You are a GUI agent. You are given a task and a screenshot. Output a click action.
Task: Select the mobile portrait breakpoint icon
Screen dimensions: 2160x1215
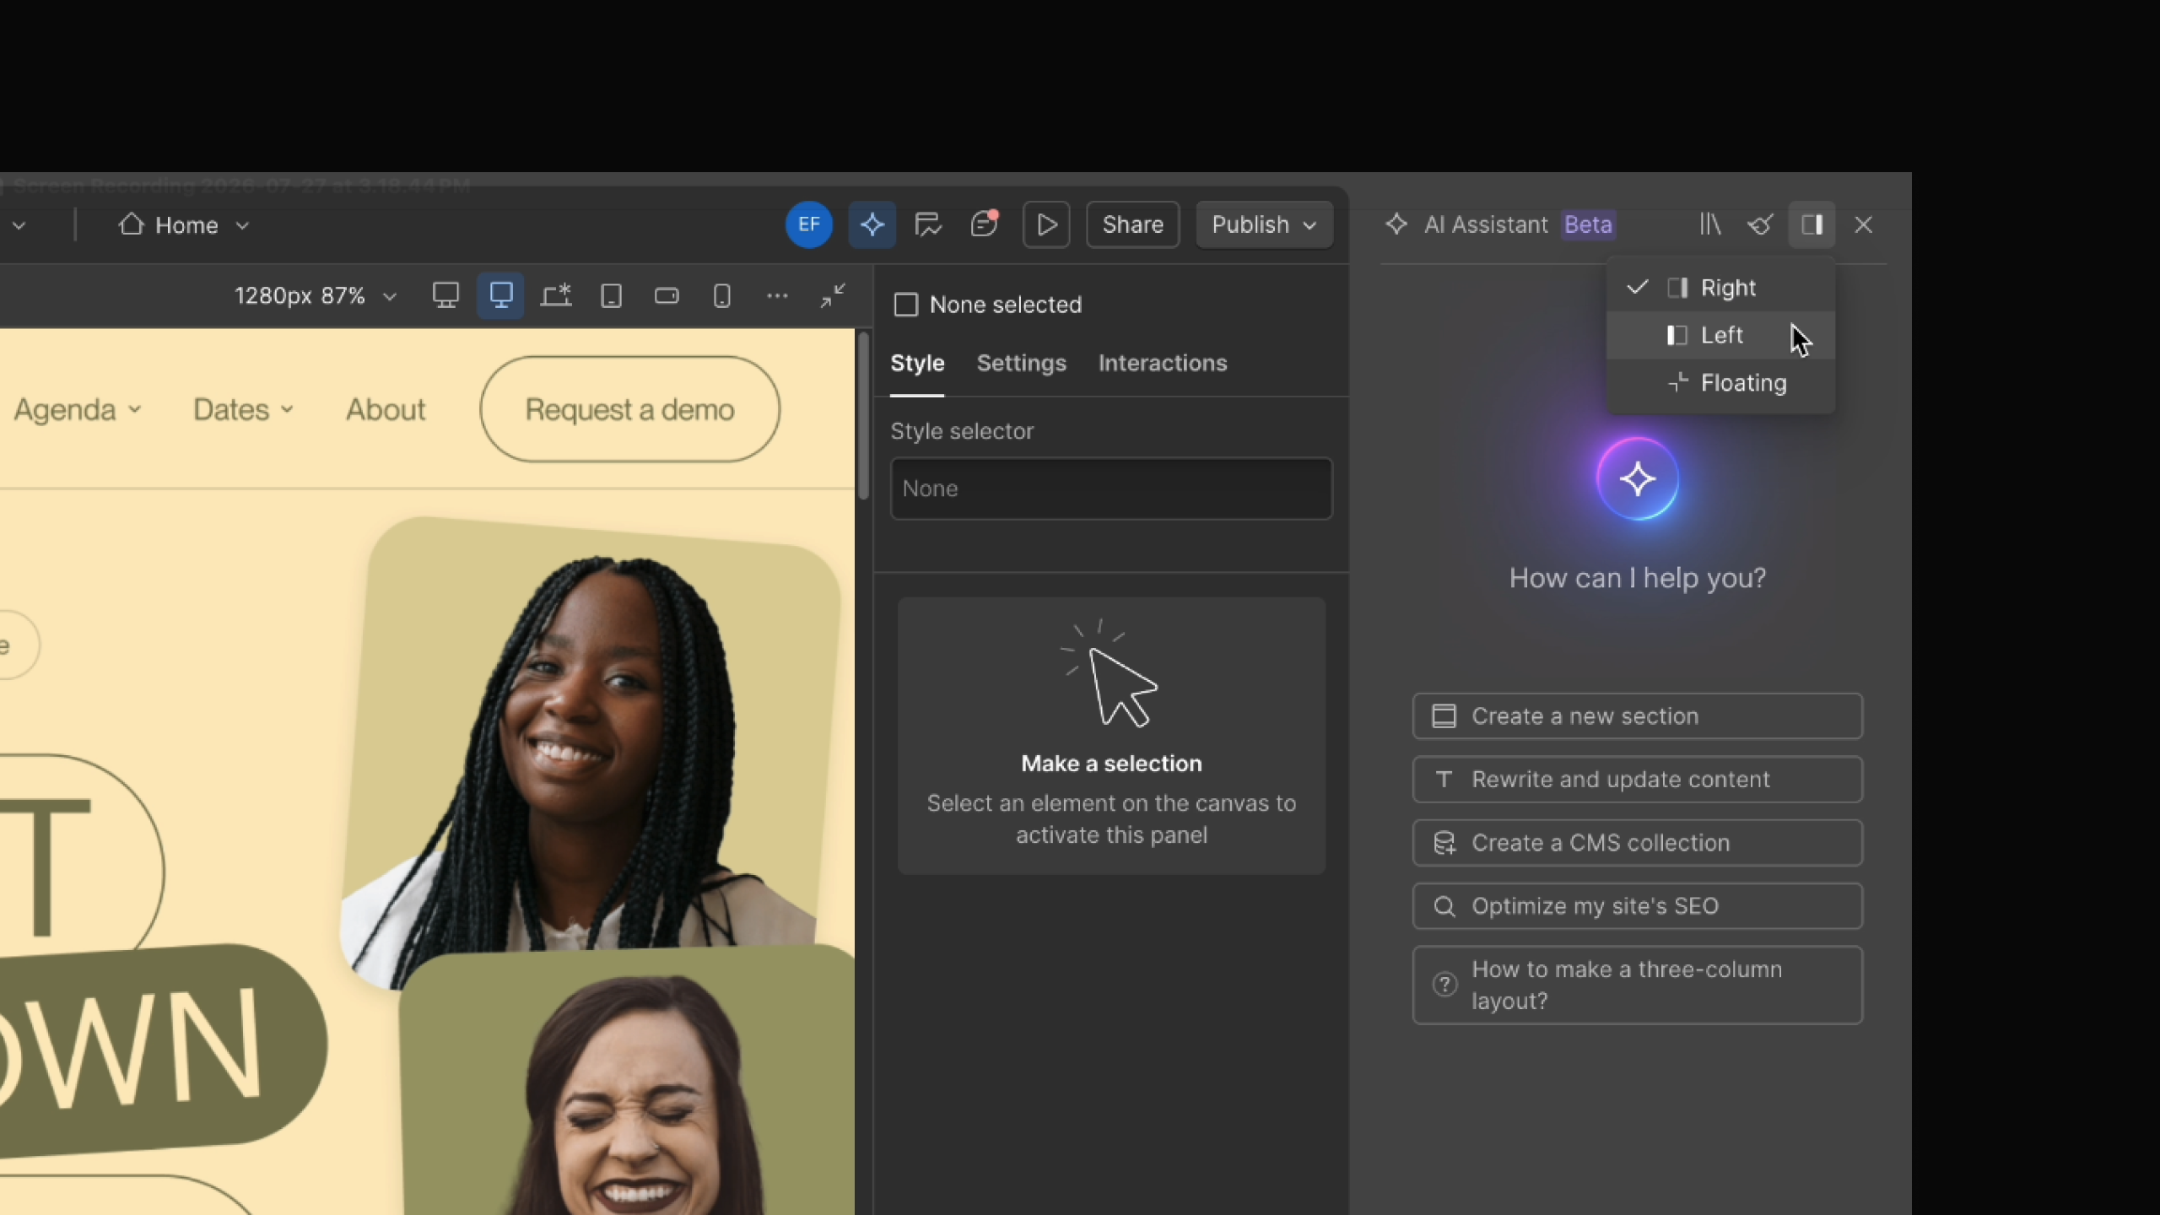[x=722, y=295]
